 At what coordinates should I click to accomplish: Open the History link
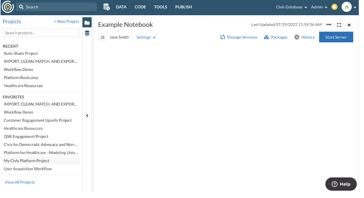click(308, 37)
